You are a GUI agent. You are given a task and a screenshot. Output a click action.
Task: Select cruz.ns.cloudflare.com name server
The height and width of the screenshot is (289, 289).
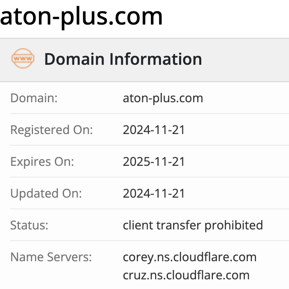[x=186, y=275]
